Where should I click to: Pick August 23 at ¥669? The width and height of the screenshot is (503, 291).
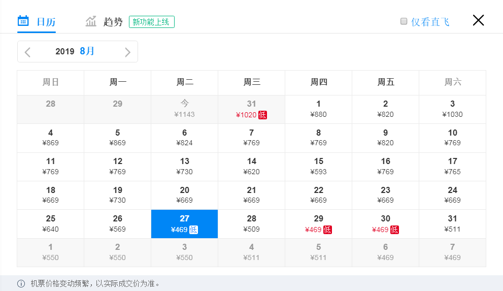tap(386, 196)
